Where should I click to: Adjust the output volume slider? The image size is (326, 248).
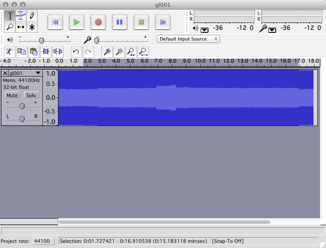[x=42, y=41]
